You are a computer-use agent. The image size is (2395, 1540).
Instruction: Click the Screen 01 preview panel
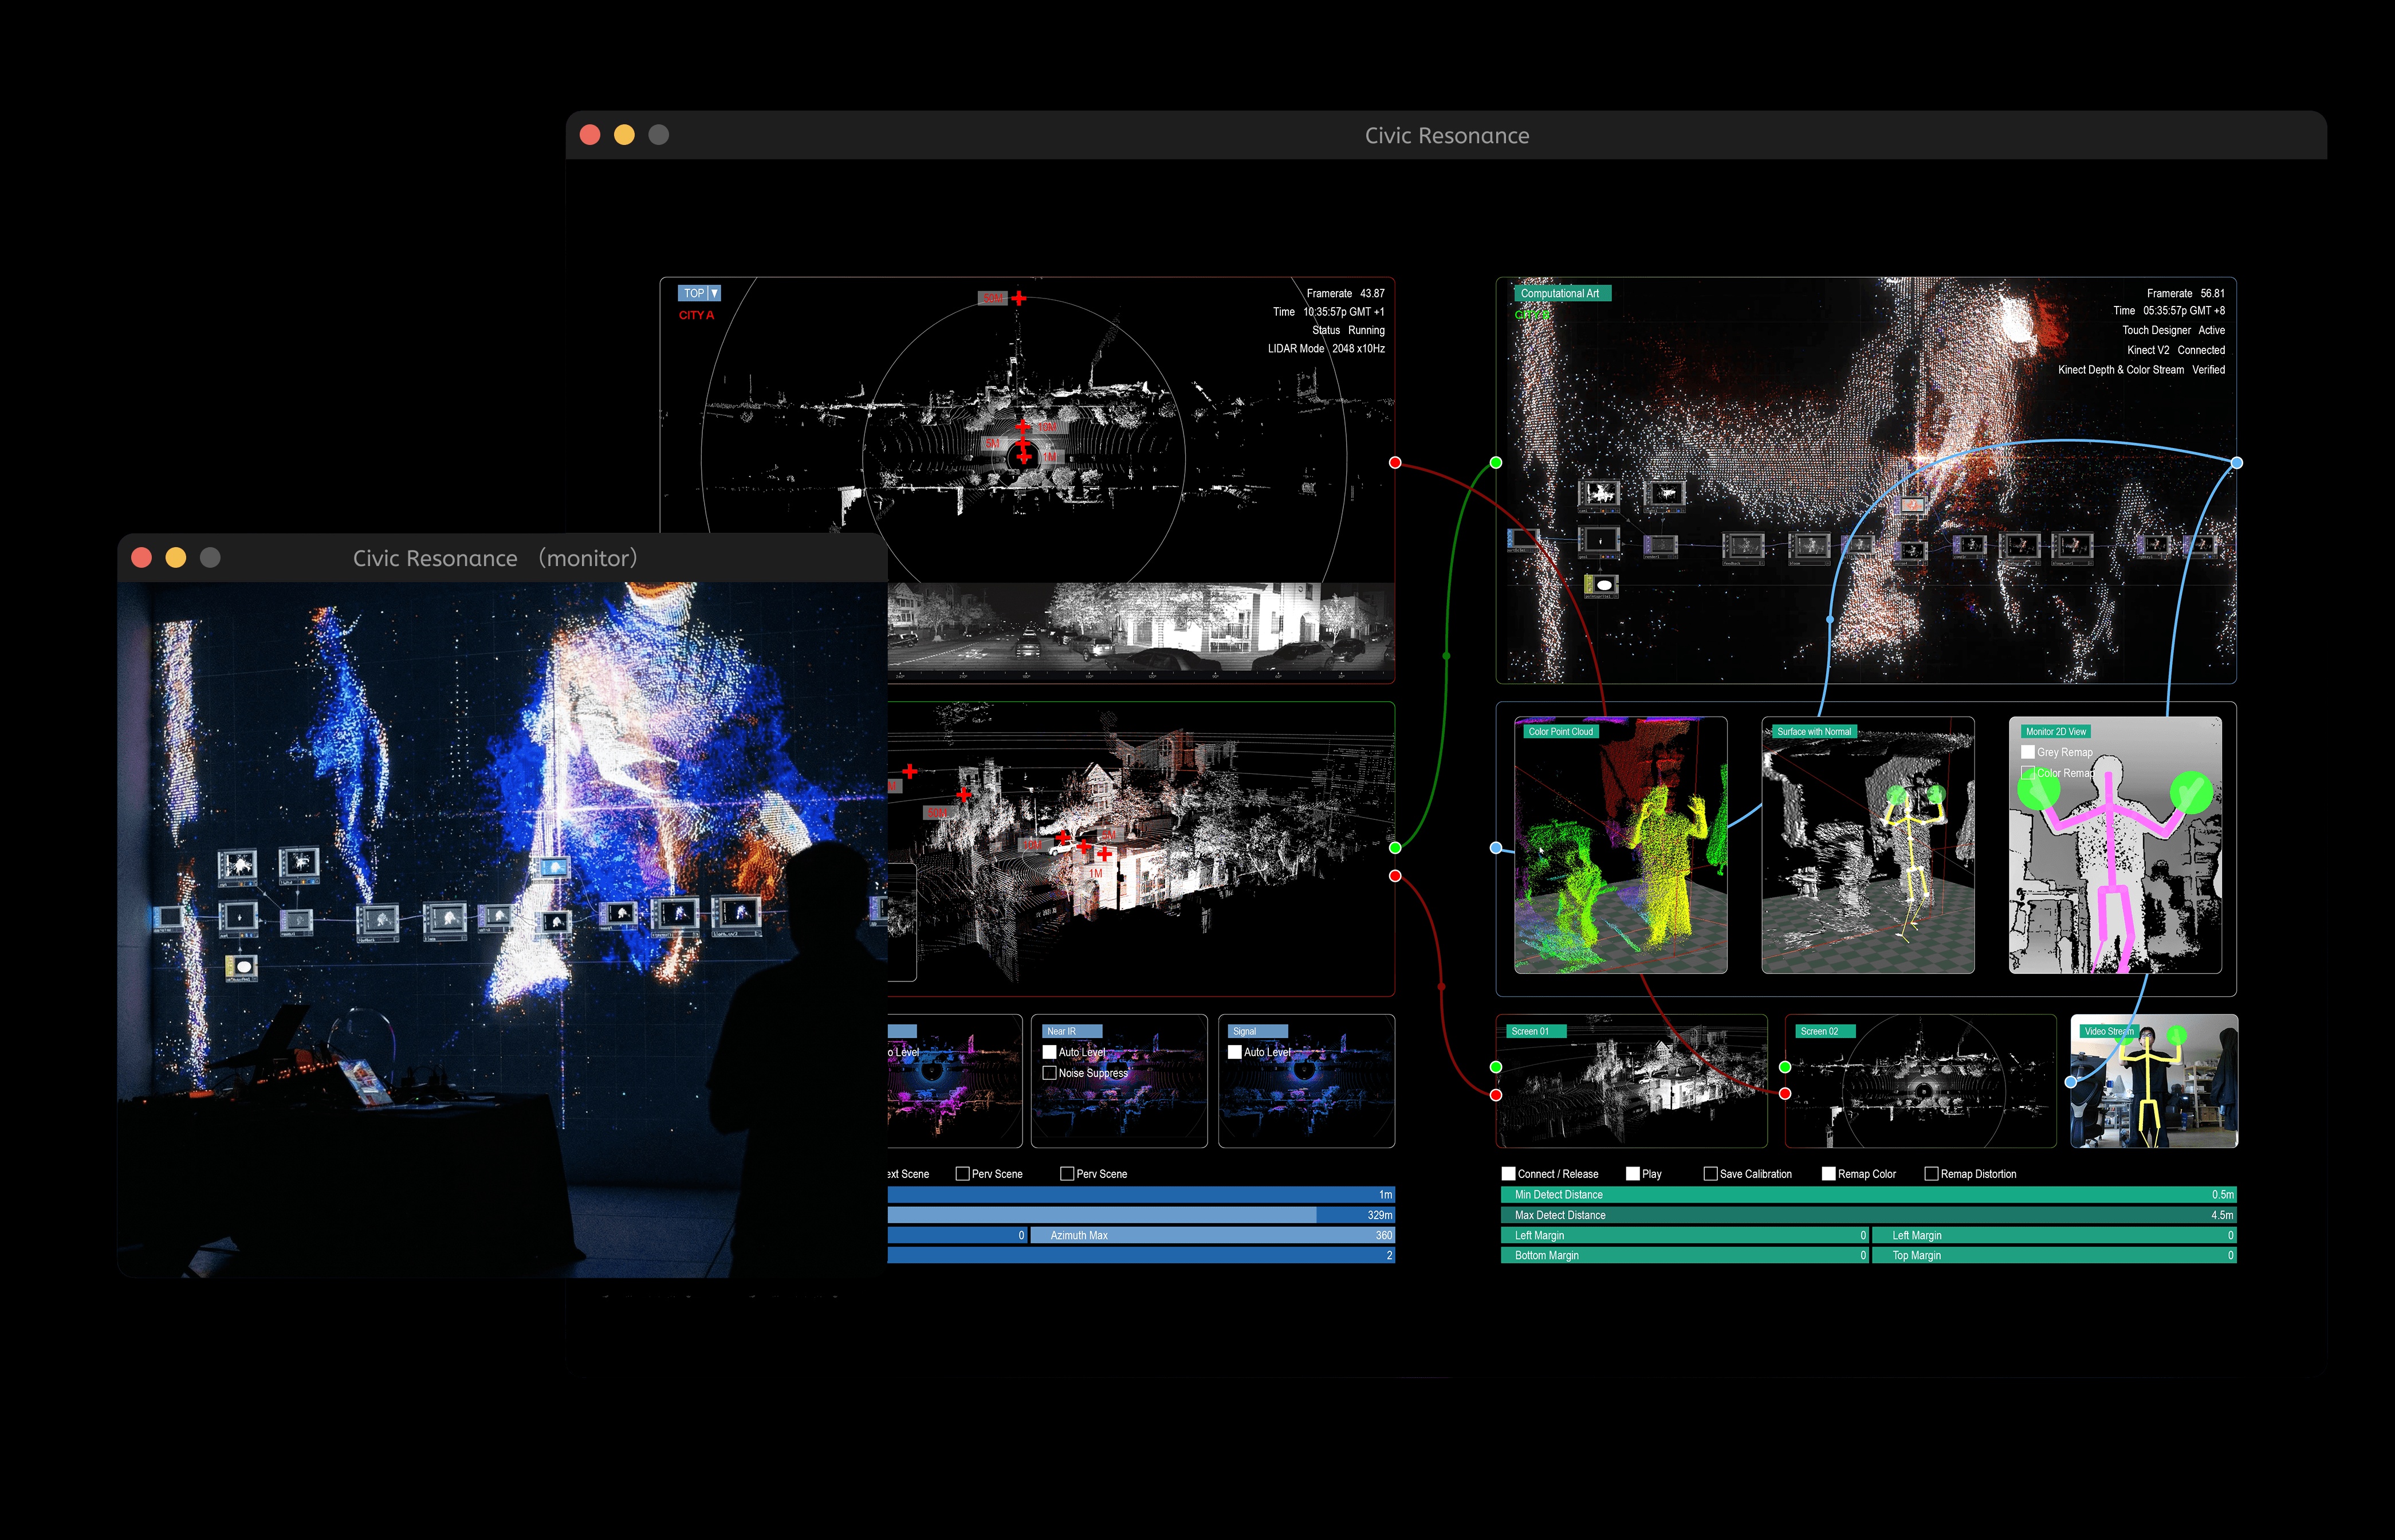pyautogui.click(x=1631, y=1081)
